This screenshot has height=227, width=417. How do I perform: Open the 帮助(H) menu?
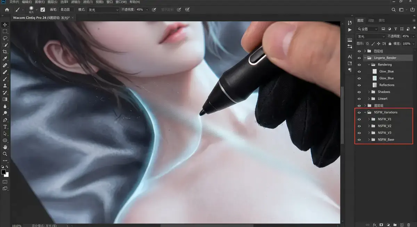click(135, 2)
